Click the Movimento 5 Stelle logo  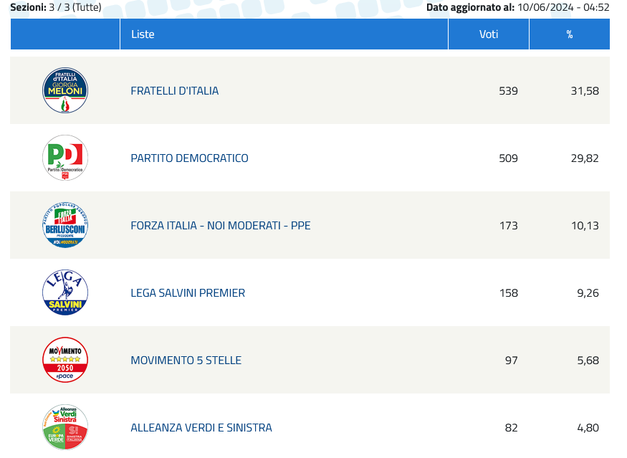tap(65, 360)
